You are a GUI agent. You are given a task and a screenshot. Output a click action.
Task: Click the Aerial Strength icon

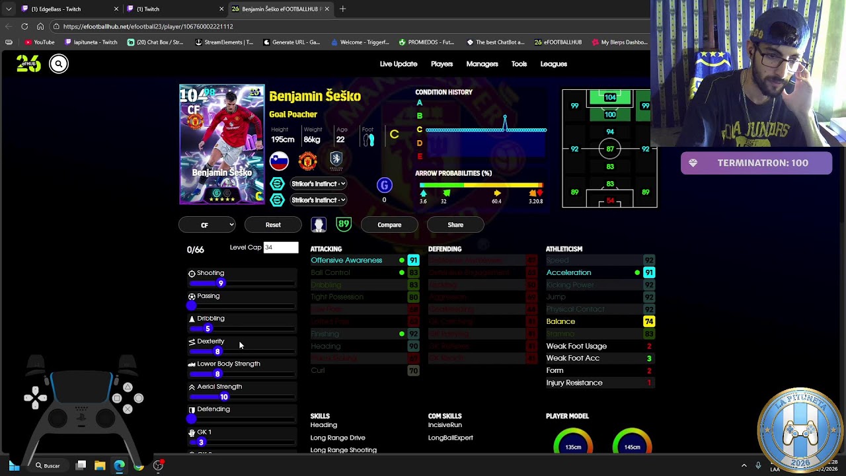pyautogui.click(x=192, y=387)
